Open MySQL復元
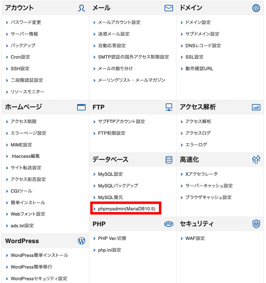The height and width of the screenshot is (283, 266). click(x=110, y=197)
